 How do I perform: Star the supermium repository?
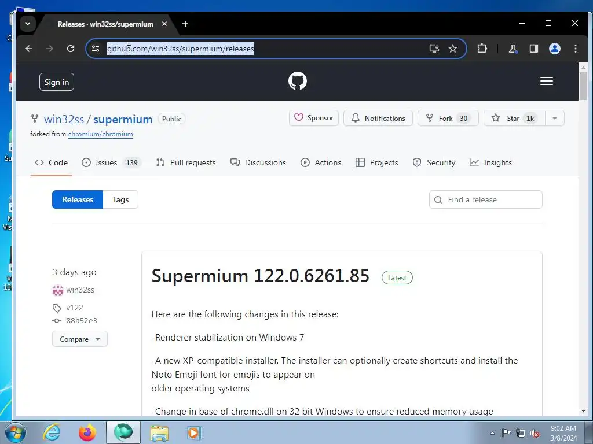[x=514, y=118]
